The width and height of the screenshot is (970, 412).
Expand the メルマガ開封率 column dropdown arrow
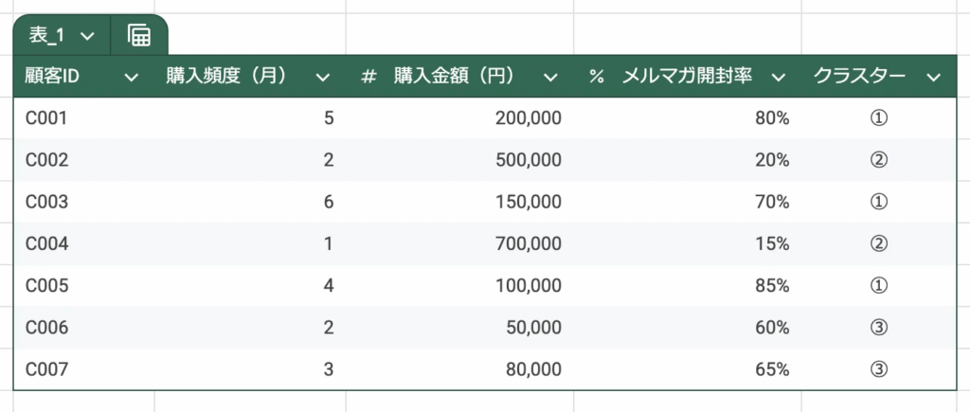click(779, 77)
